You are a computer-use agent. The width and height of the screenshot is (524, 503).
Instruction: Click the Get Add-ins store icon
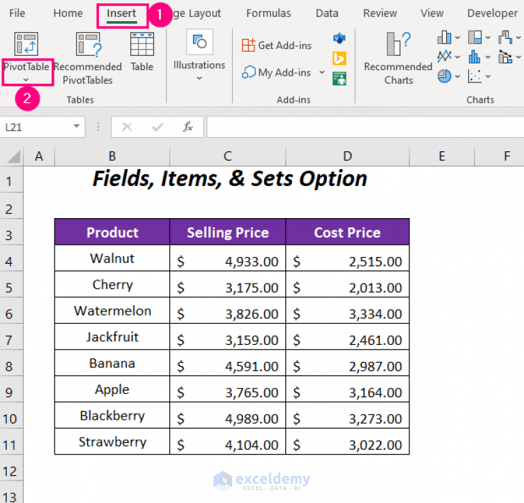(248, 45)
